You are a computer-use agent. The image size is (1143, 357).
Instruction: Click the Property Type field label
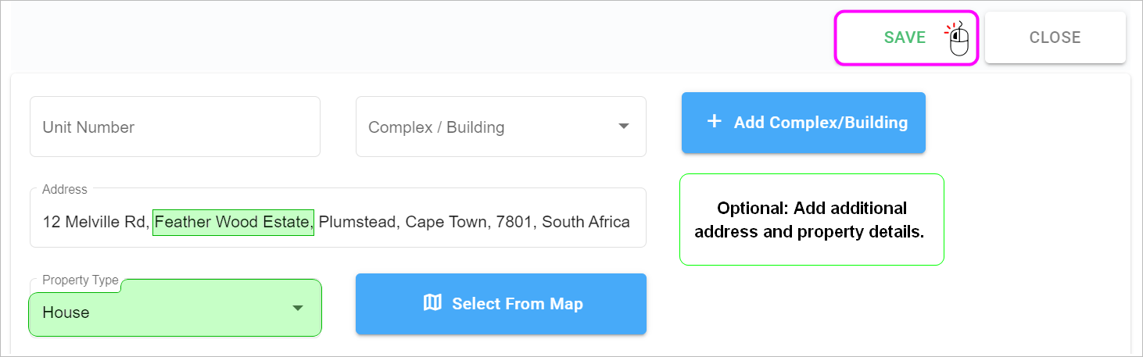coord(81,280)
